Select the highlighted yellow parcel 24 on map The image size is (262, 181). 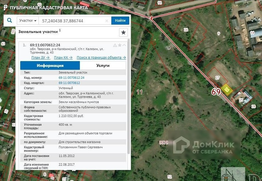227,89
